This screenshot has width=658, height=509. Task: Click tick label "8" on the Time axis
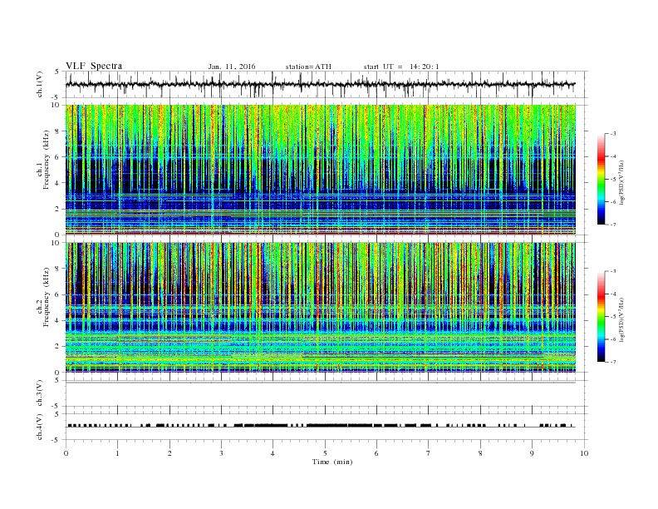480,453
